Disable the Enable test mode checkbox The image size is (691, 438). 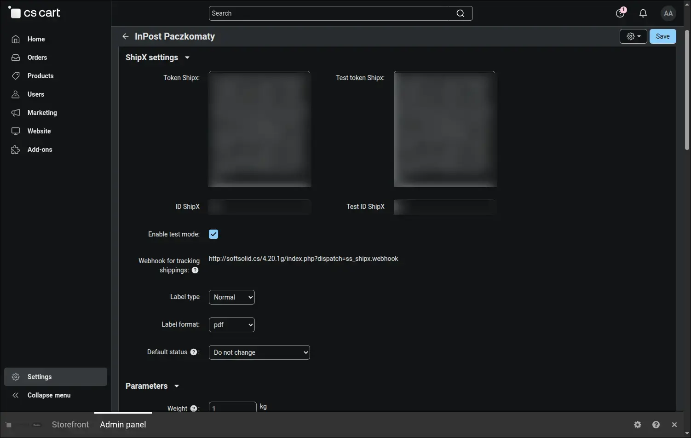[x=213, y=234]
